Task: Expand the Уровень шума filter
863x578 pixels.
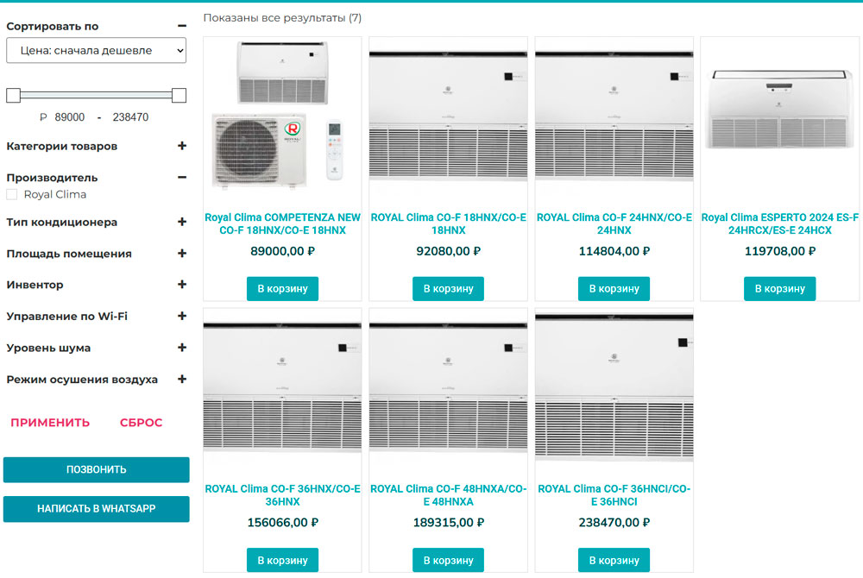Action: [182, 348]
